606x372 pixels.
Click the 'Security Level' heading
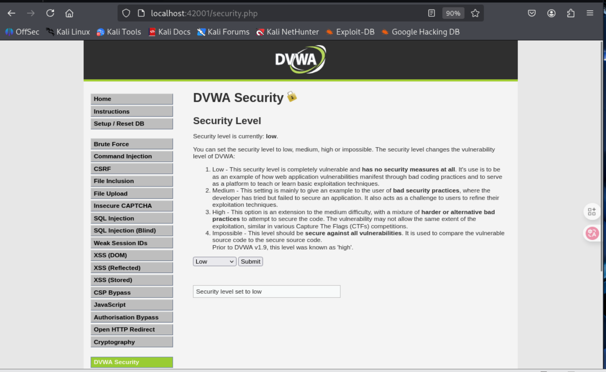pos(227,121)
